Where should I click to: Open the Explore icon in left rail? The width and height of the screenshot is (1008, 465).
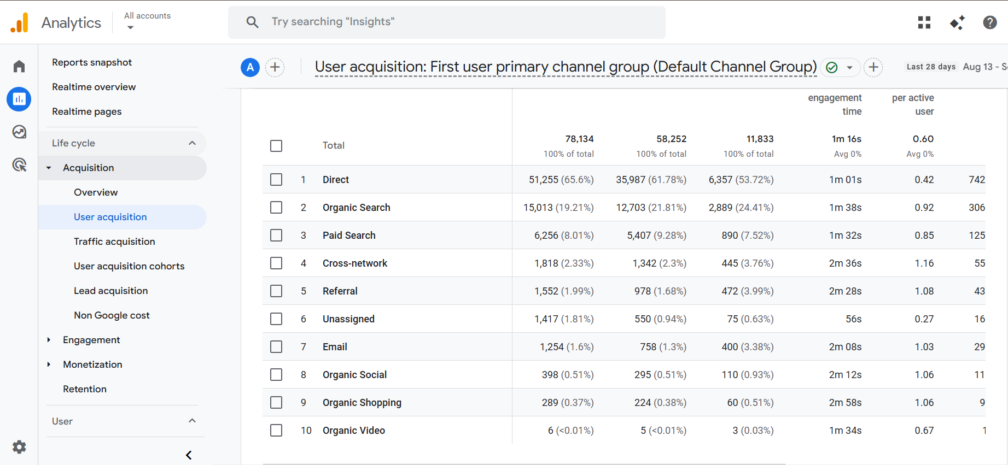19,132
